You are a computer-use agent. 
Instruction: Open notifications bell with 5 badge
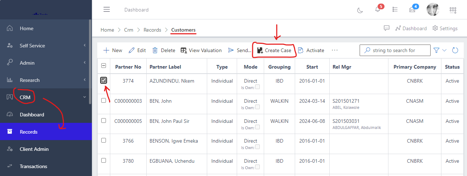[378, 9]
